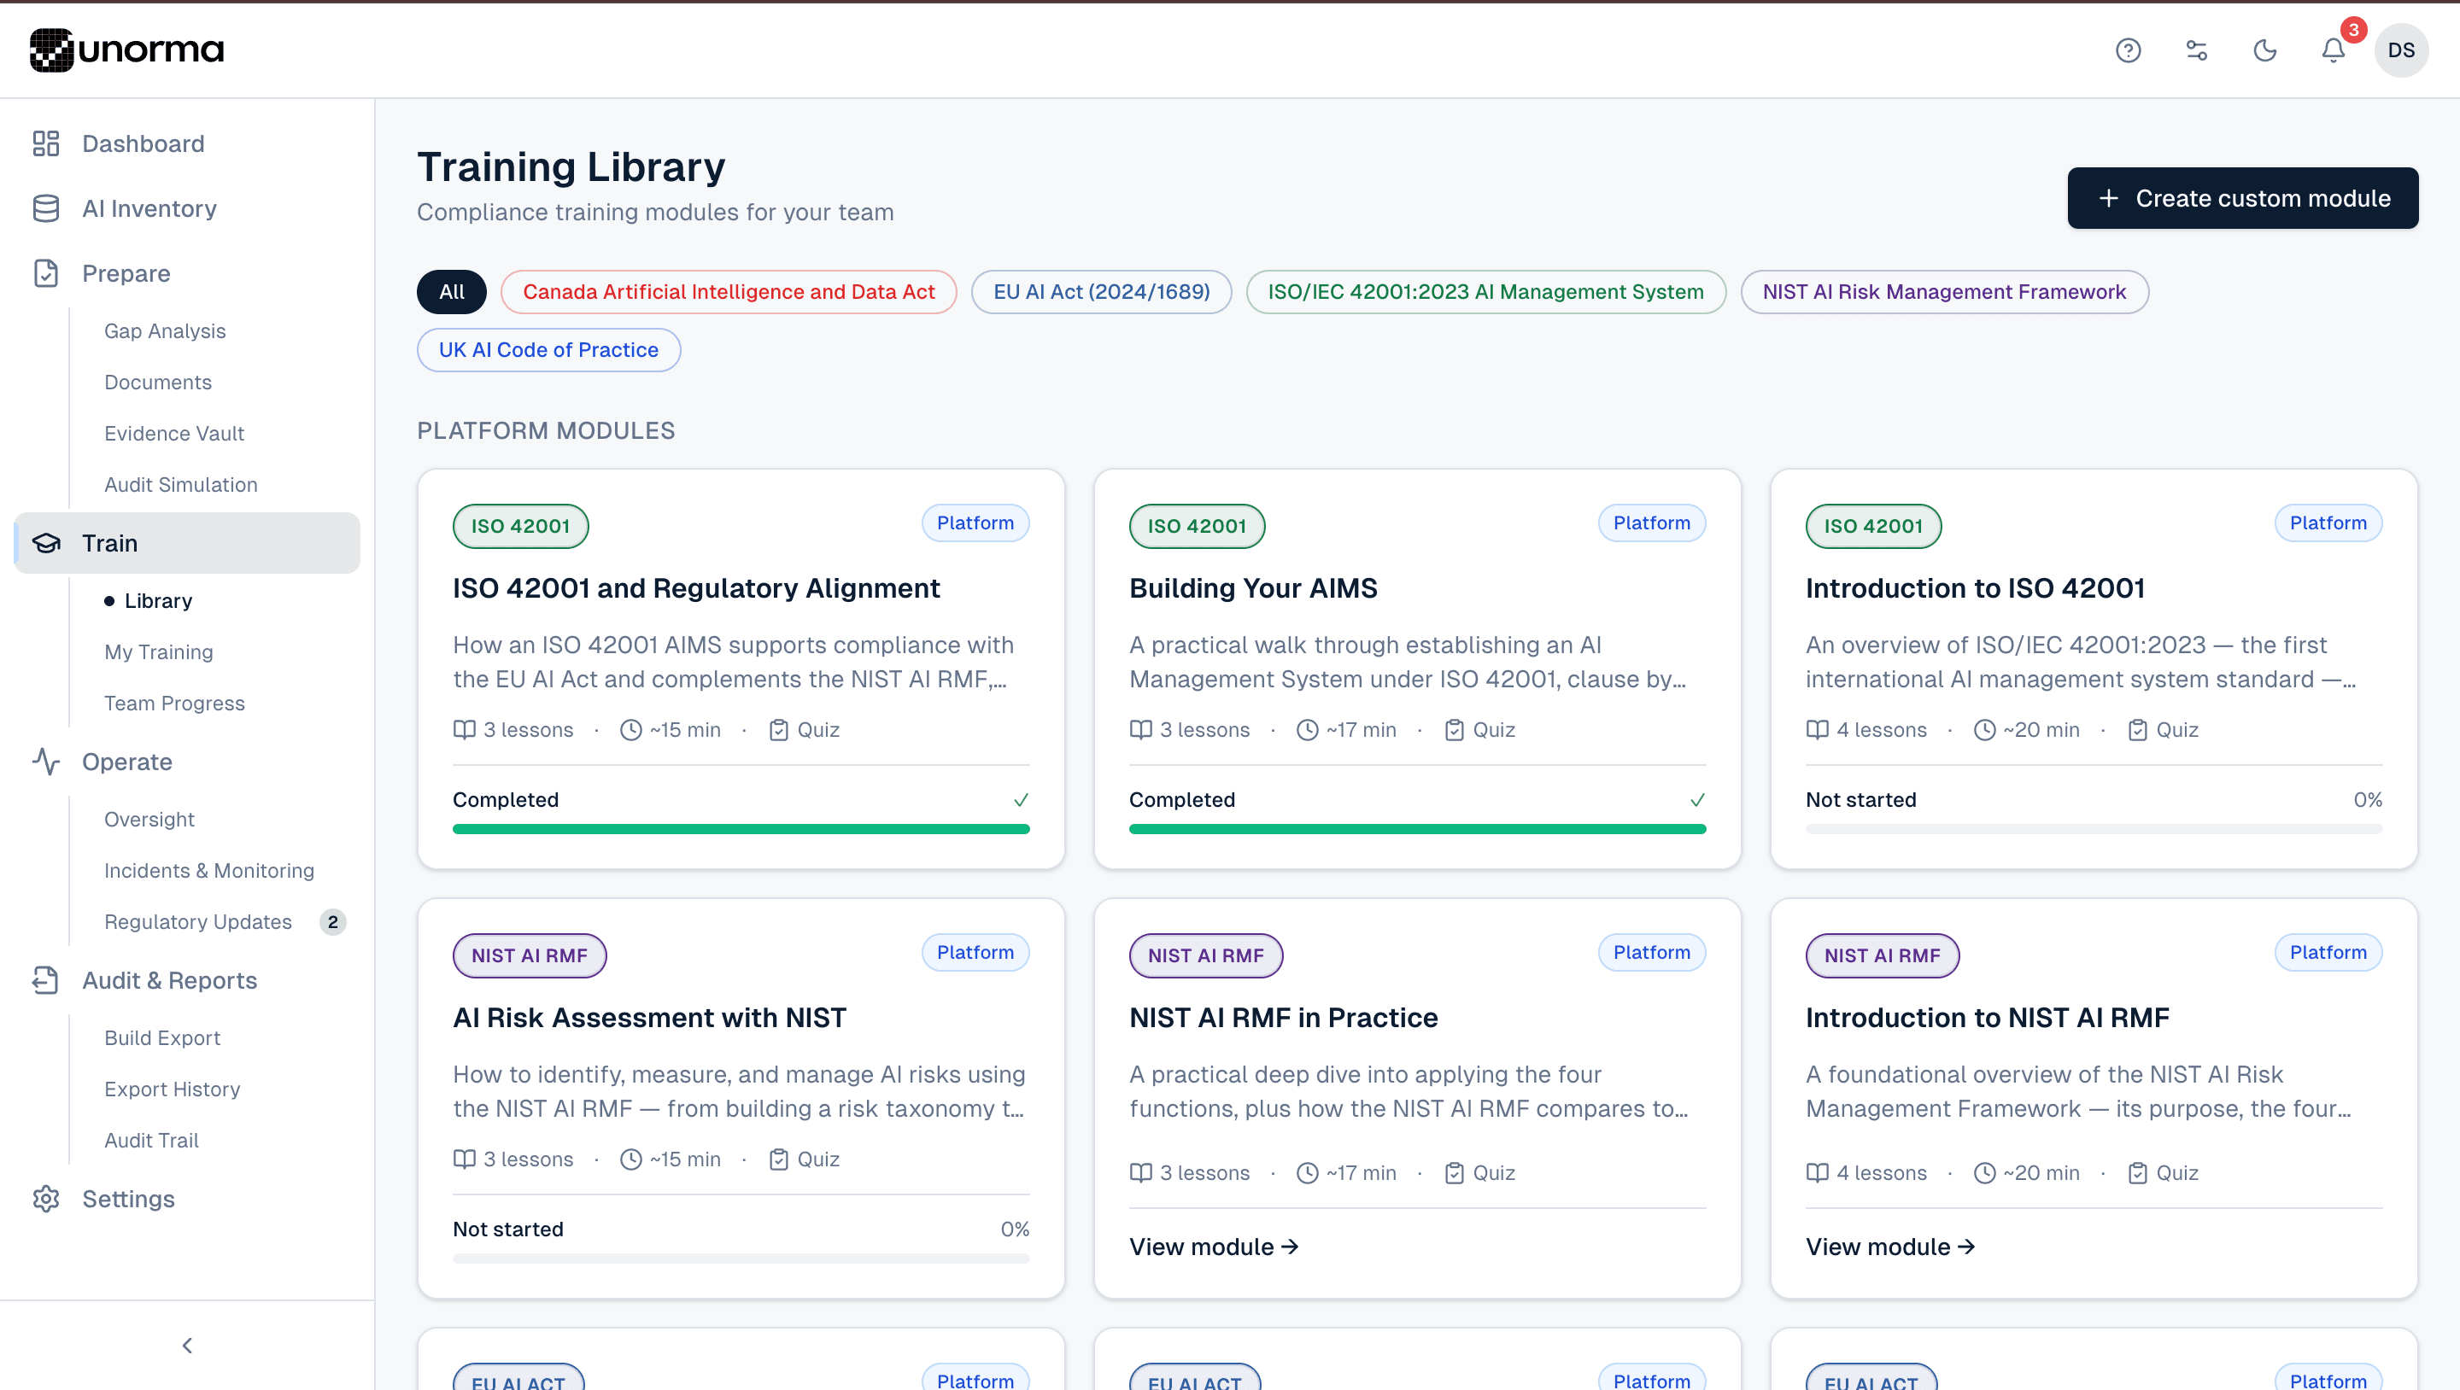The width and height of the screenshot is (2460, 1390).
Task: Click Quiz icon on AI Risk Assessment with NIST
Action: pos(778,1160)
